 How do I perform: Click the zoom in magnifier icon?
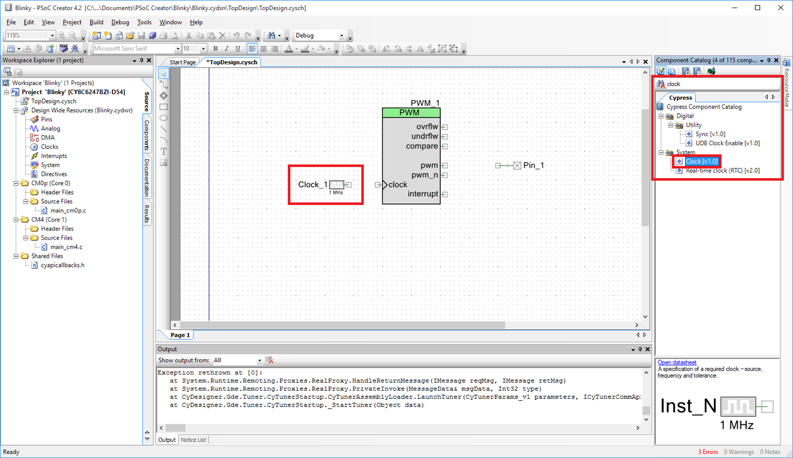(62, 36)
